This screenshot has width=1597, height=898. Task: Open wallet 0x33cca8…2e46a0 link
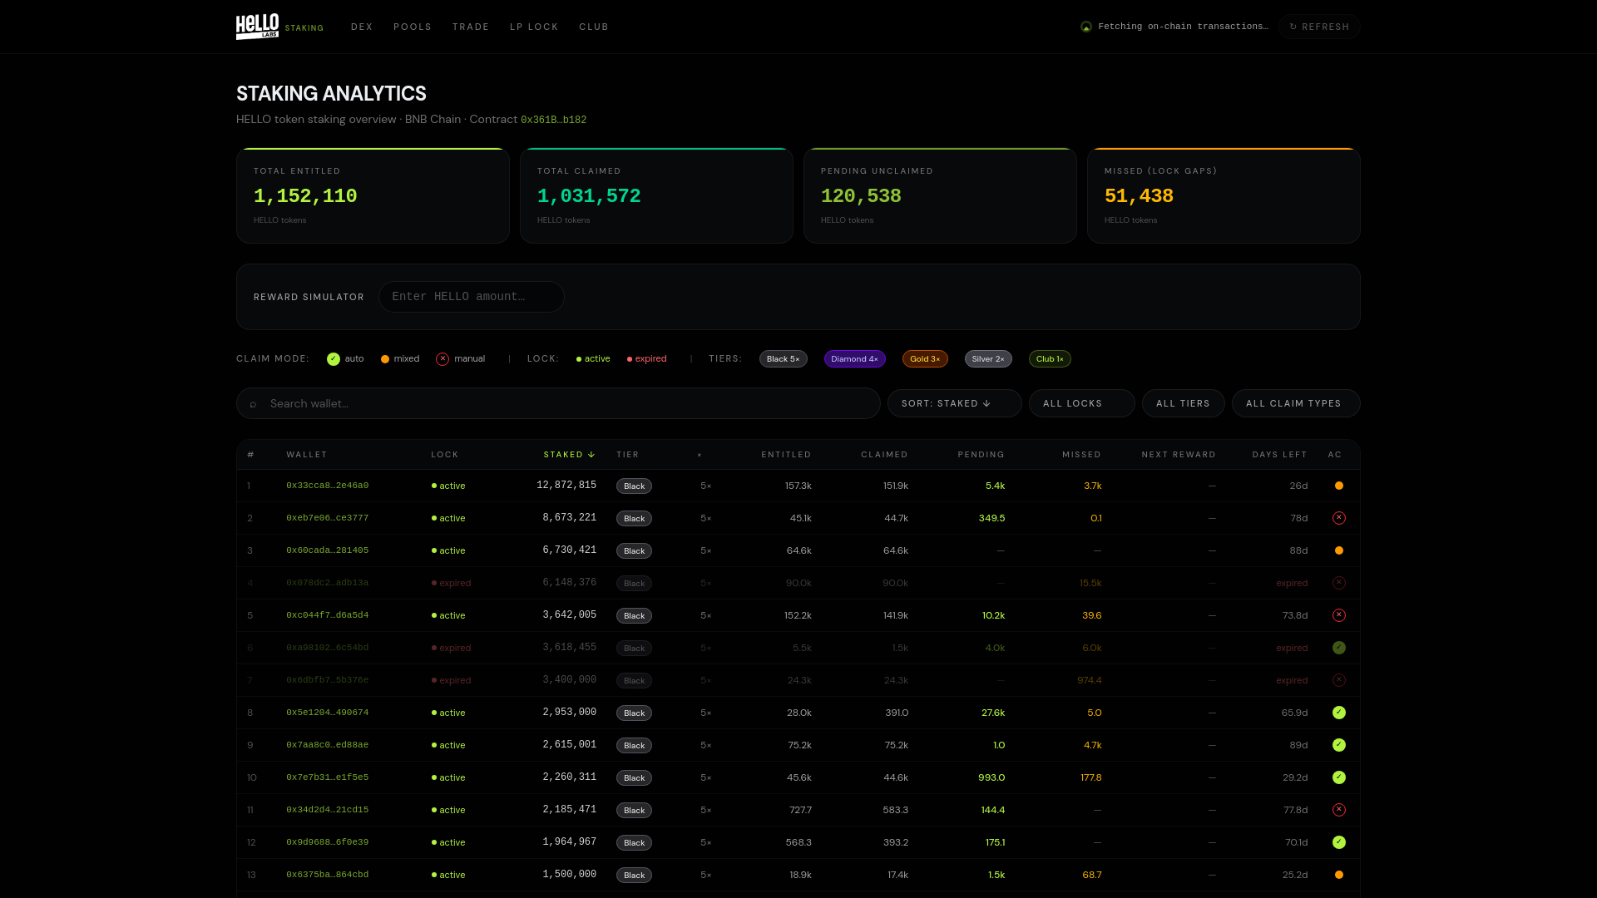tap(327, 486)
